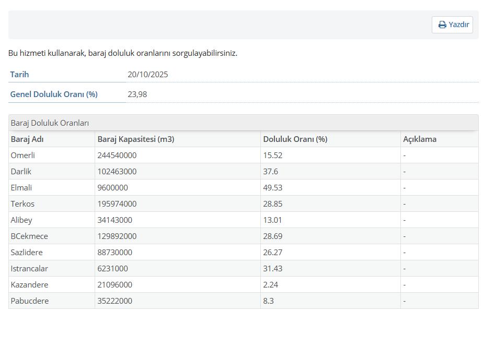This screenshot has width=483, height=347.
Task: Select the Darlik dam name cell
Action: point(21,172)
